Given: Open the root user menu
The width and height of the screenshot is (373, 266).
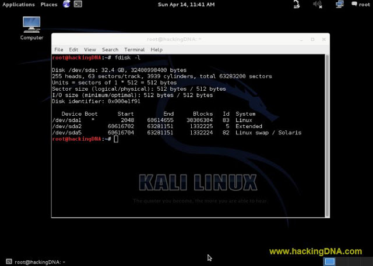Looking at the screenshot, I should 361,4.
